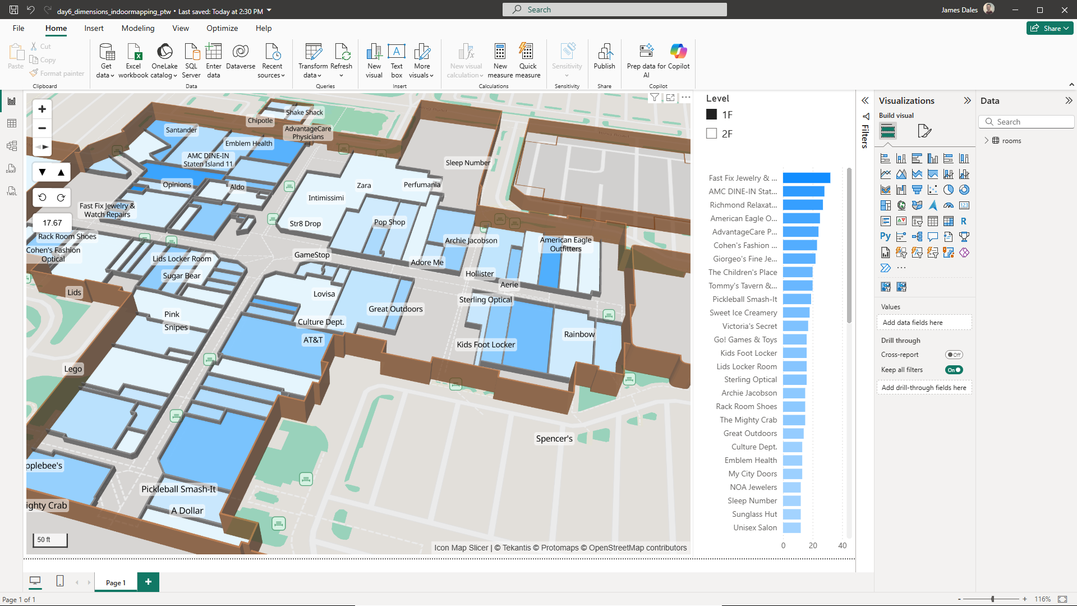Click the map rotate clockwise icon
The height and width of the screenshot is (606, 1077).
[61, 198]
